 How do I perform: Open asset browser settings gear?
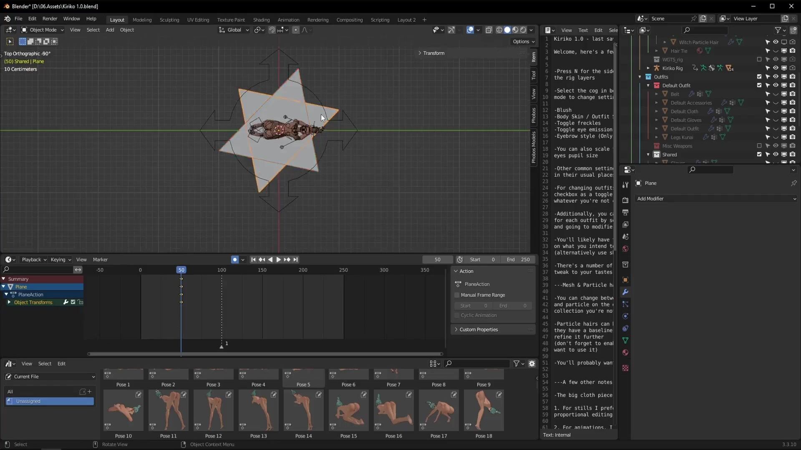pyautogui.click(x=531, y=364)
